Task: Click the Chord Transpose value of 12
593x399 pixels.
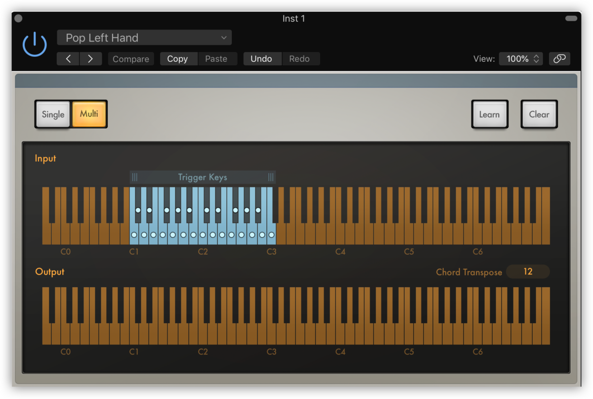Action: (x=528, y=271)
